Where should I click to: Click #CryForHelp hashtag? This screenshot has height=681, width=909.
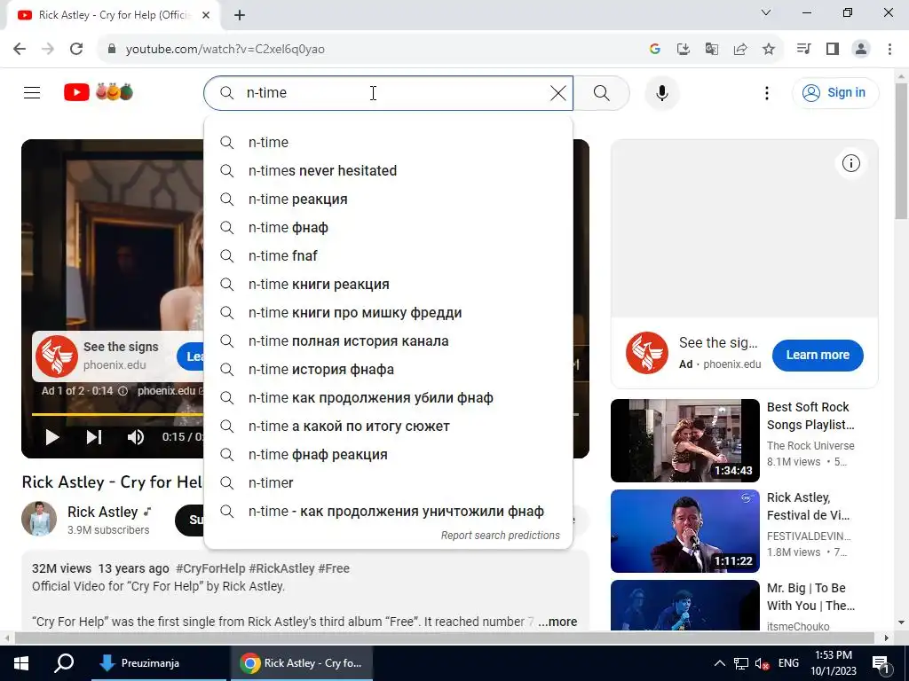pos(210,568)
